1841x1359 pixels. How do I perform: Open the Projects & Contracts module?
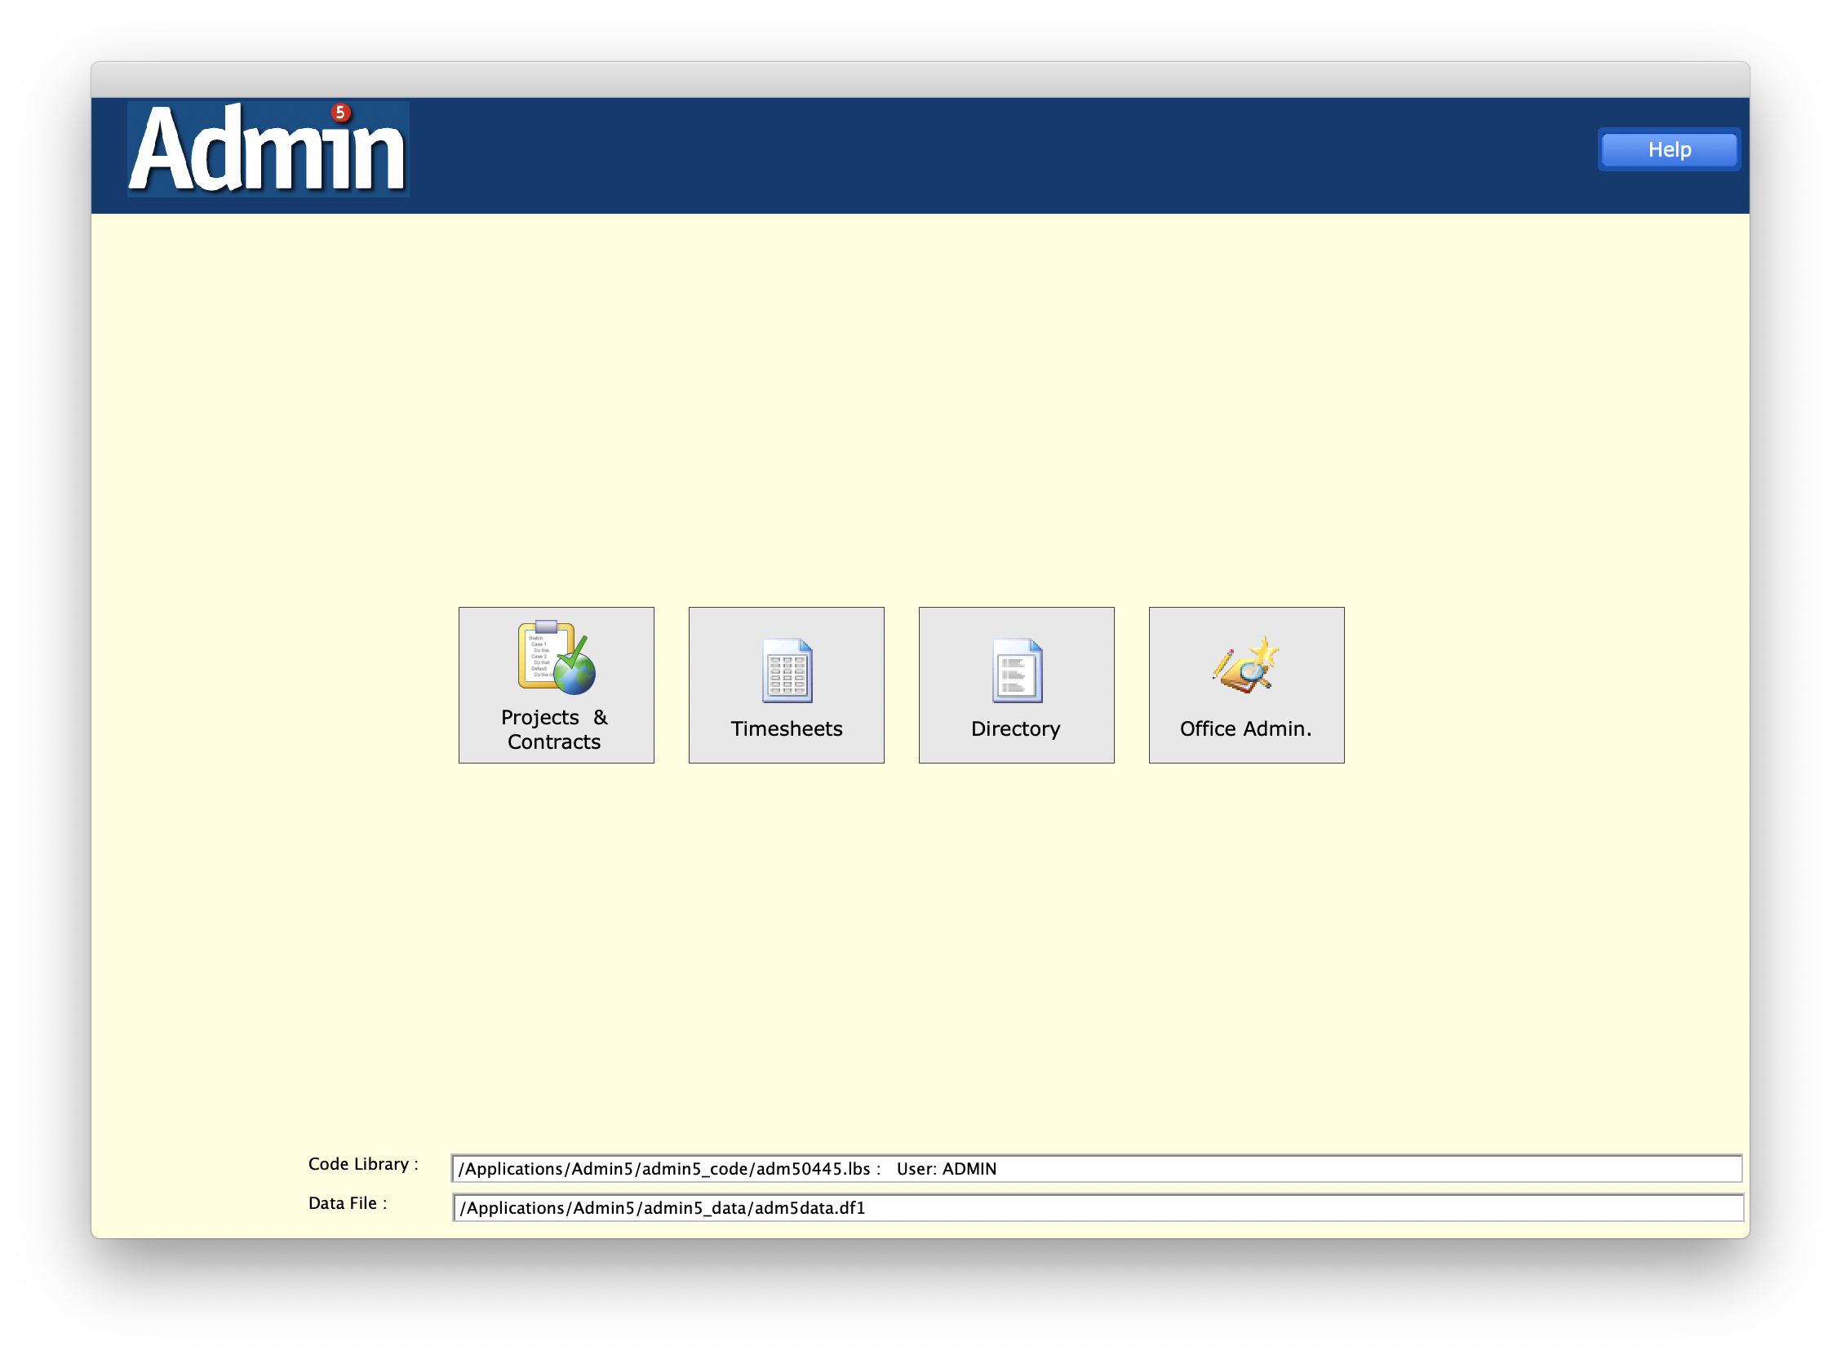pos(555,730)
